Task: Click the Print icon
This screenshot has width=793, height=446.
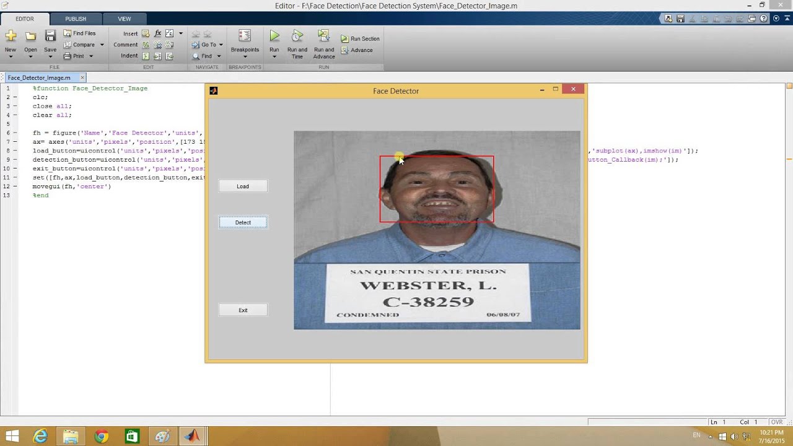Action: click(x=68, y=56)
